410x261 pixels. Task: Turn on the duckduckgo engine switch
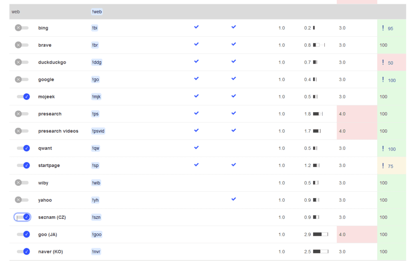22,62
